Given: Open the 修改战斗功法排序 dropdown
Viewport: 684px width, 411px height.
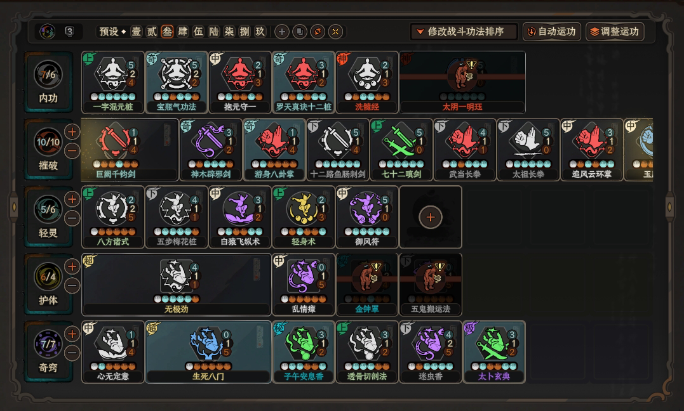Looking at the screenshot, I should click(x=464, y=32).
